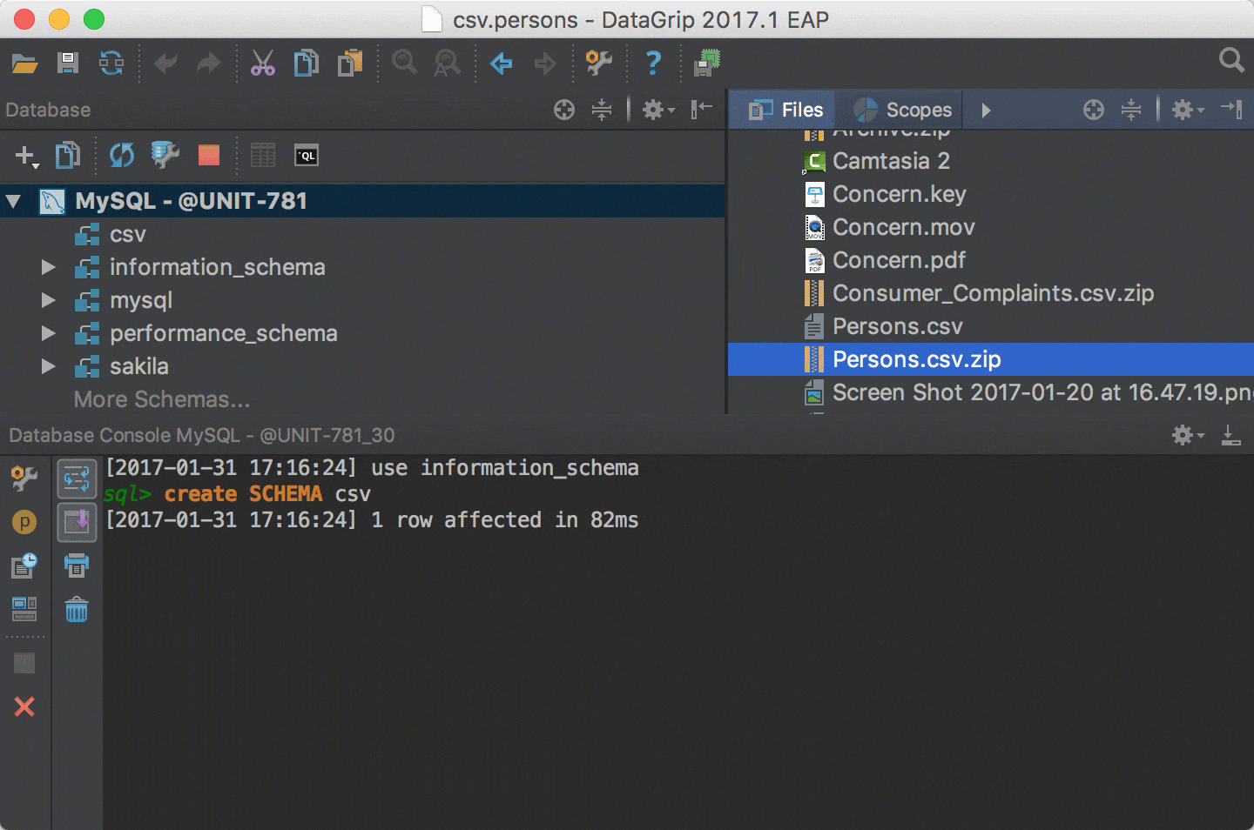The image size is (1254, 830).
Task: Collapse the MySQL - @UNIT-781 data source
Action: [13, 201]
